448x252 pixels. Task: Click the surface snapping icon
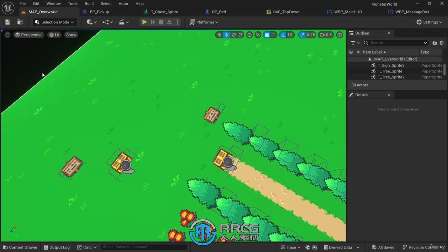point(258,35)
